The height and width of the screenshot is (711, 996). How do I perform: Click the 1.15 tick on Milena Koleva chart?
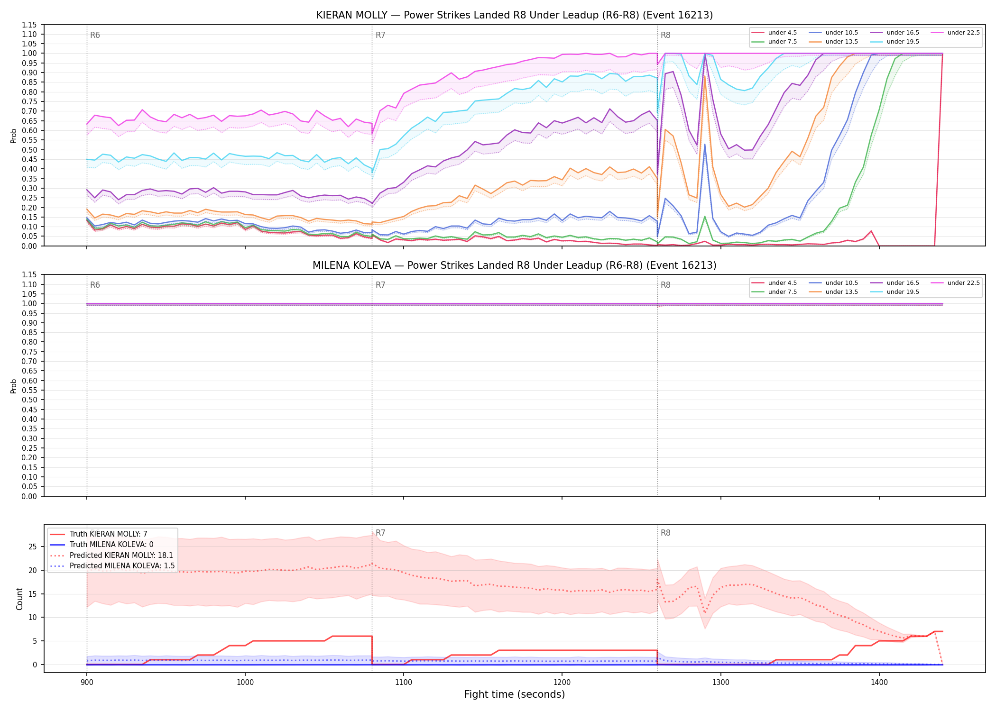coord(30,275)
